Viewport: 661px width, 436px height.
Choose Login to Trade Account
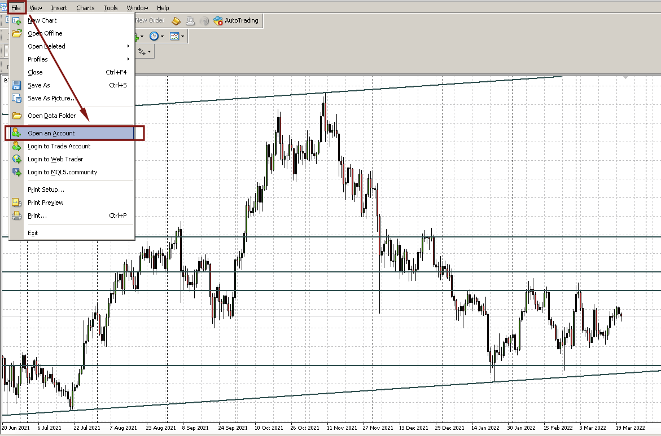[72, 146]
